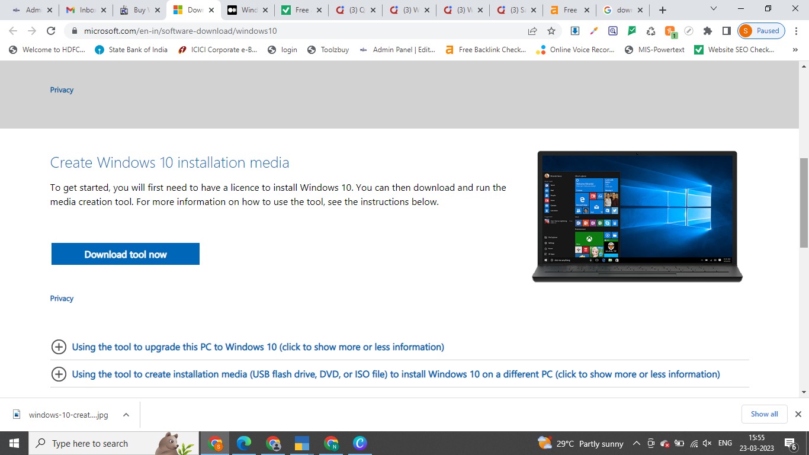The height and width of the screenshot is (455, 809).
Task: Show more bookmarks via the double chevron
Action: click(x=795, y=50)
